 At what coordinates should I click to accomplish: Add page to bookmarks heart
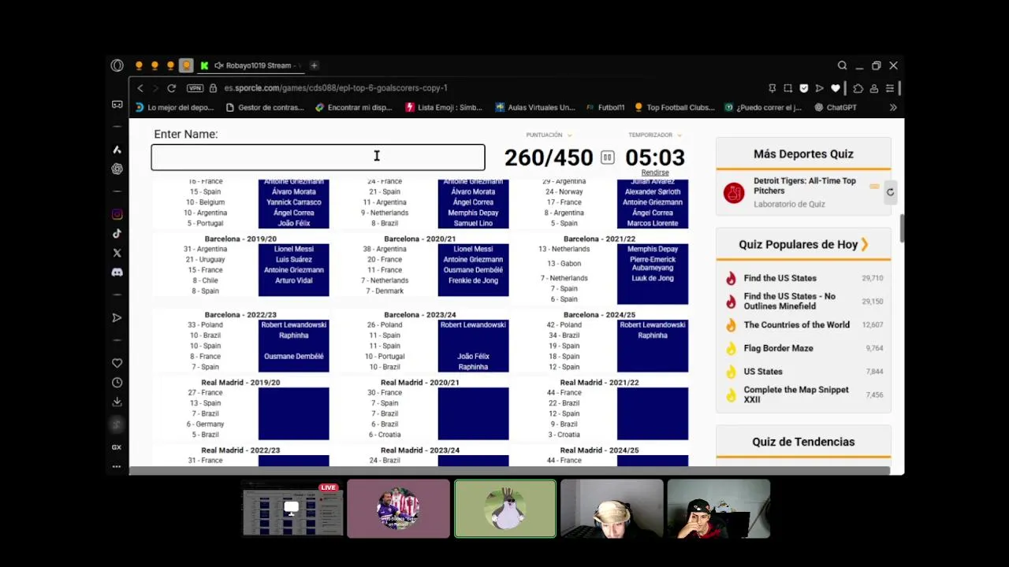click(x=836, y=88)
